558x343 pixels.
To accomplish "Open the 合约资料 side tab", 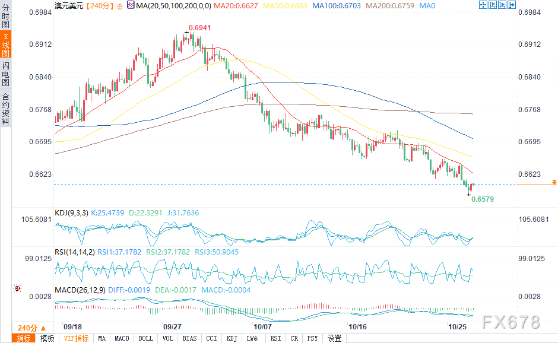I will tap(5, 109).
